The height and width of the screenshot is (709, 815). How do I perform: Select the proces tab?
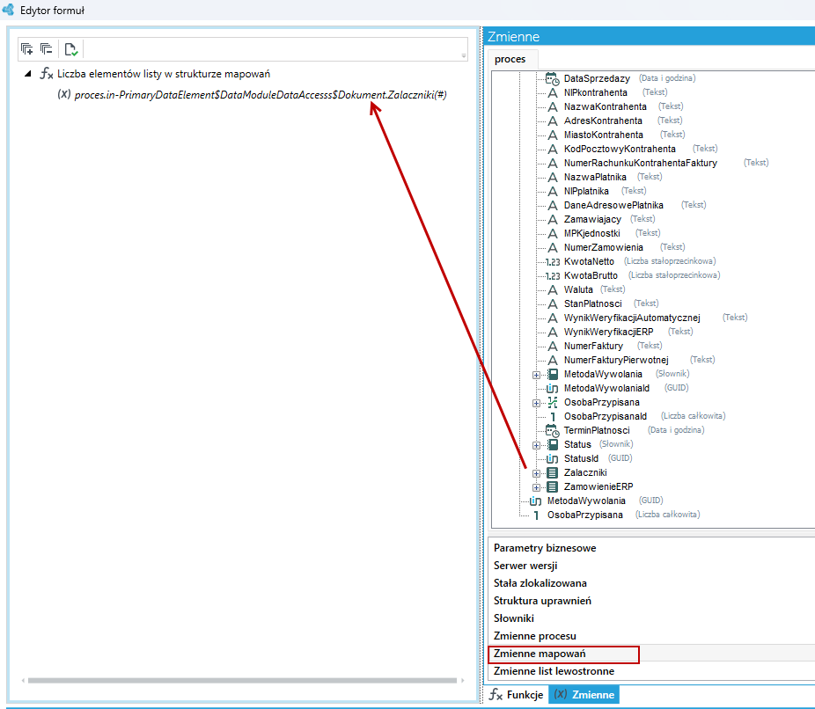510,59
